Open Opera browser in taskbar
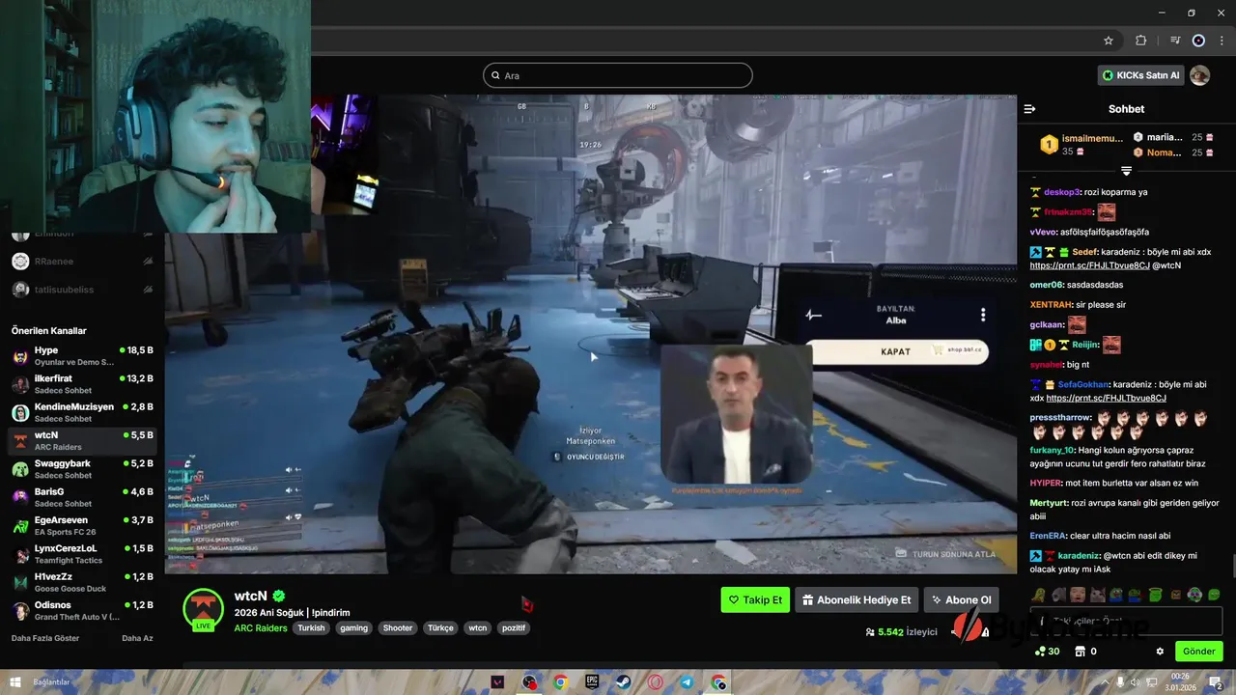This screenshot has height=695, width=1236. point(656,682)
